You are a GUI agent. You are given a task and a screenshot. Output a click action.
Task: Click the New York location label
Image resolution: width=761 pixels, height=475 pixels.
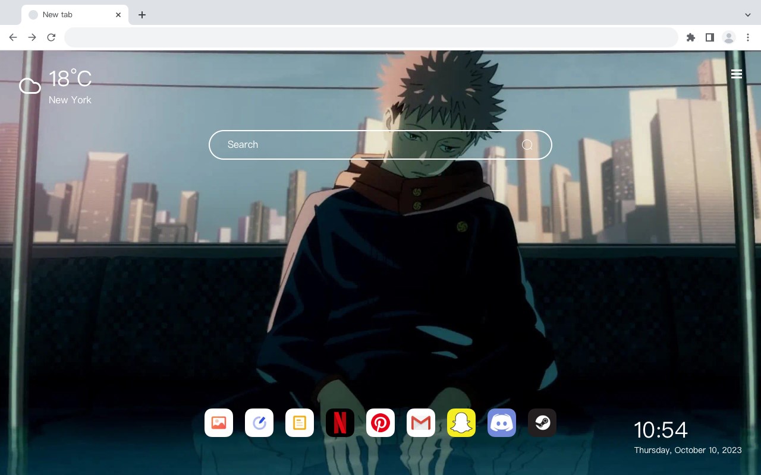pyautogui.click(x=70, y=100)
